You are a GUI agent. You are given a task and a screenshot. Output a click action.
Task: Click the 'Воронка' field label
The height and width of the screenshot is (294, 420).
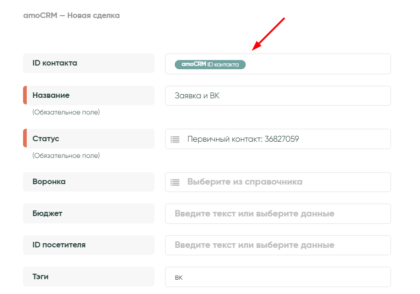(49, 182)
